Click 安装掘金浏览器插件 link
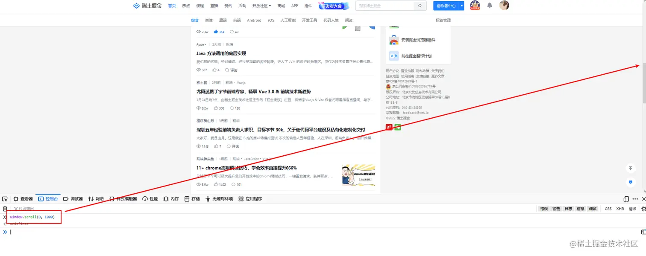Viewport: 646px width, 256px height. click(x=418, y=40)
